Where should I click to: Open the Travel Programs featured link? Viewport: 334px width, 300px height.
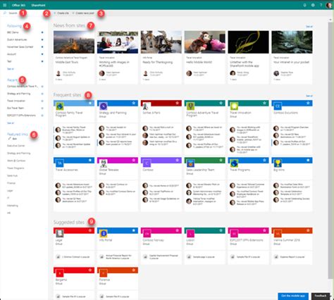coord(16,168)
